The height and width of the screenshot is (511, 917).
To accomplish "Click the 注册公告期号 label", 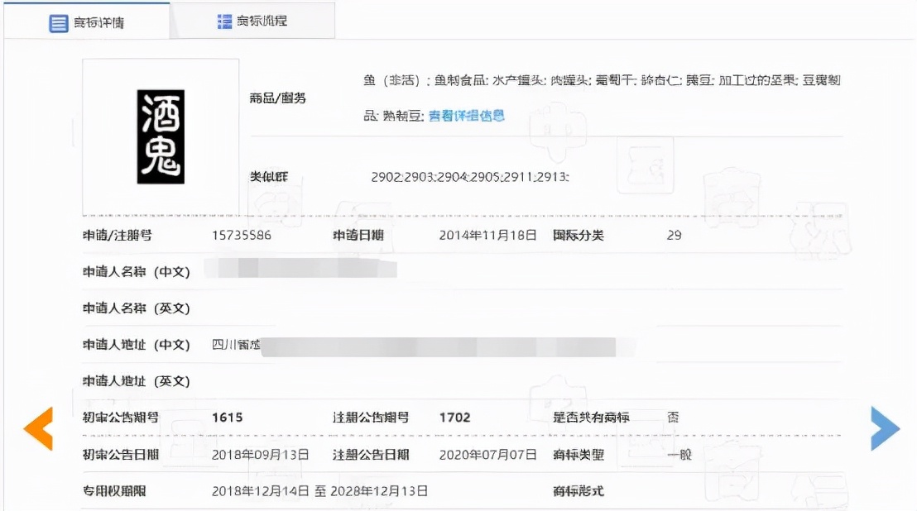I will click(x=371, y=418).
